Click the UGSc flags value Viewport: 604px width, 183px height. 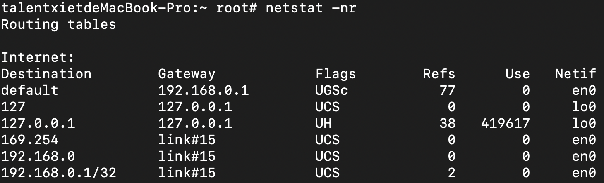pyautogui.click(x=332, y=91)
